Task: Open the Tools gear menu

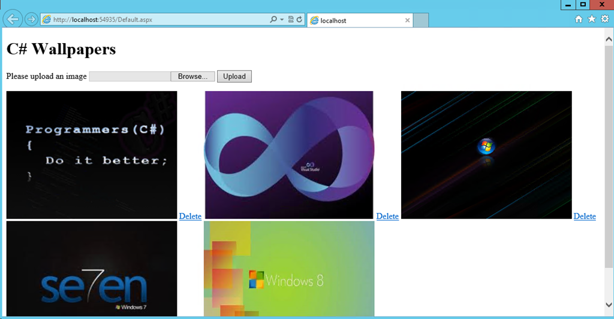Action: (x=605, y=20)
